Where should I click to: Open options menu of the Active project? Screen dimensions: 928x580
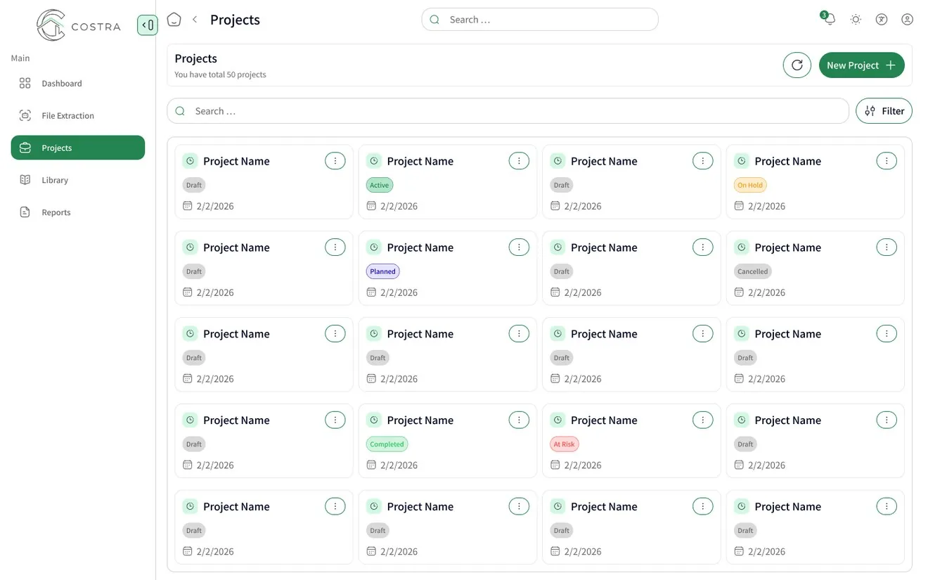point(519,161)
